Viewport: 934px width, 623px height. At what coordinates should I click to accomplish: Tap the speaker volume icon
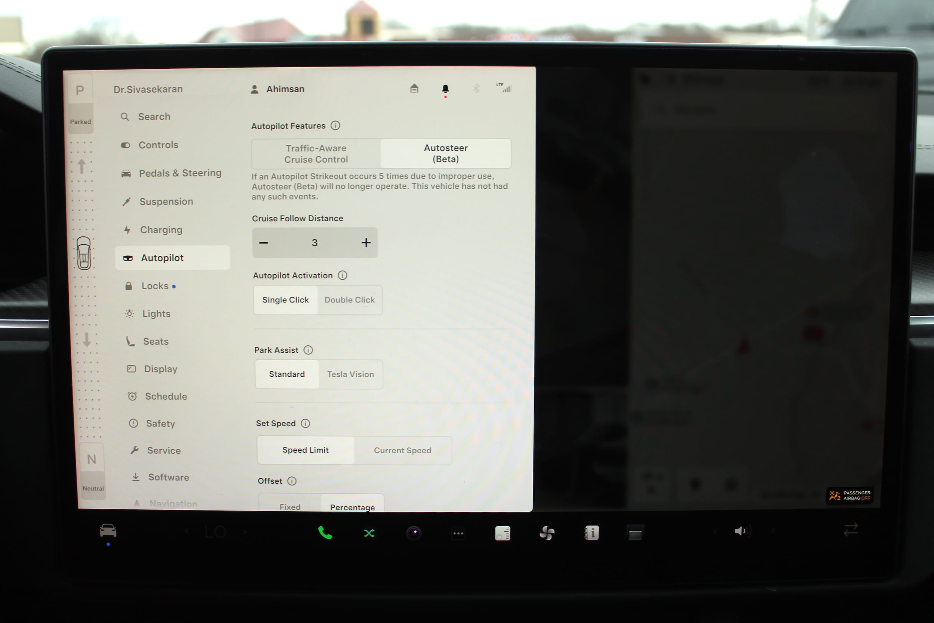(740, 531)
